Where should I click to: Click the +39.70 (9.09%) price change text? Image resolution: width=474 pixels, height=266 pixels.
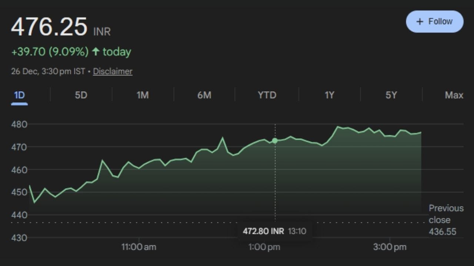[x=50, y=52]
